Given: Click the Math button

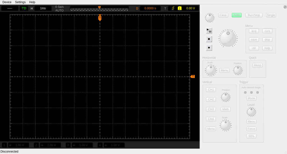Looking at the screenshot, I should pyautogui.click(x=226, y=109).
